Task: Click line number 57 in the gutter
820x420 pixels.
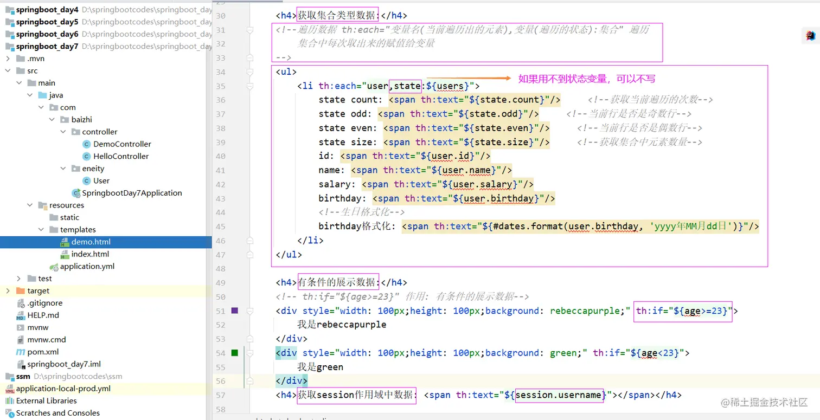Action: (220, 396)
